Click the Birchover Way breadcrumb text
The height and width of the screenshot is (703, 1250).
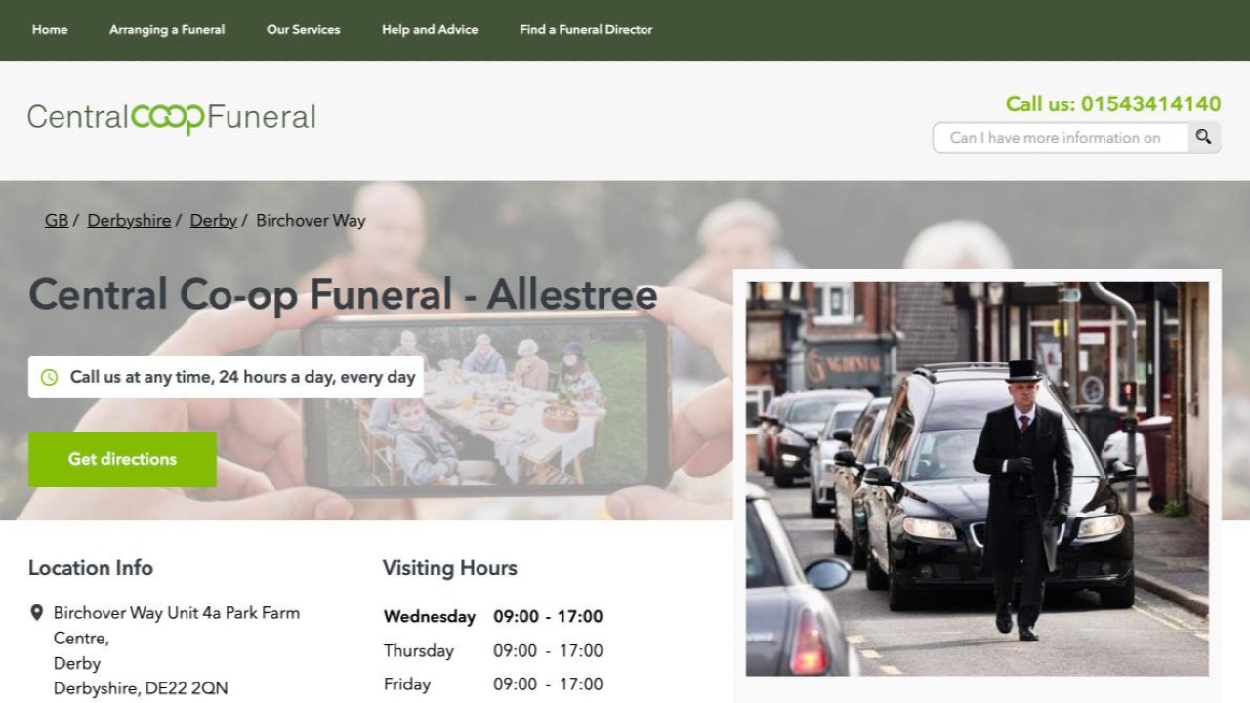tap(311, 221)
